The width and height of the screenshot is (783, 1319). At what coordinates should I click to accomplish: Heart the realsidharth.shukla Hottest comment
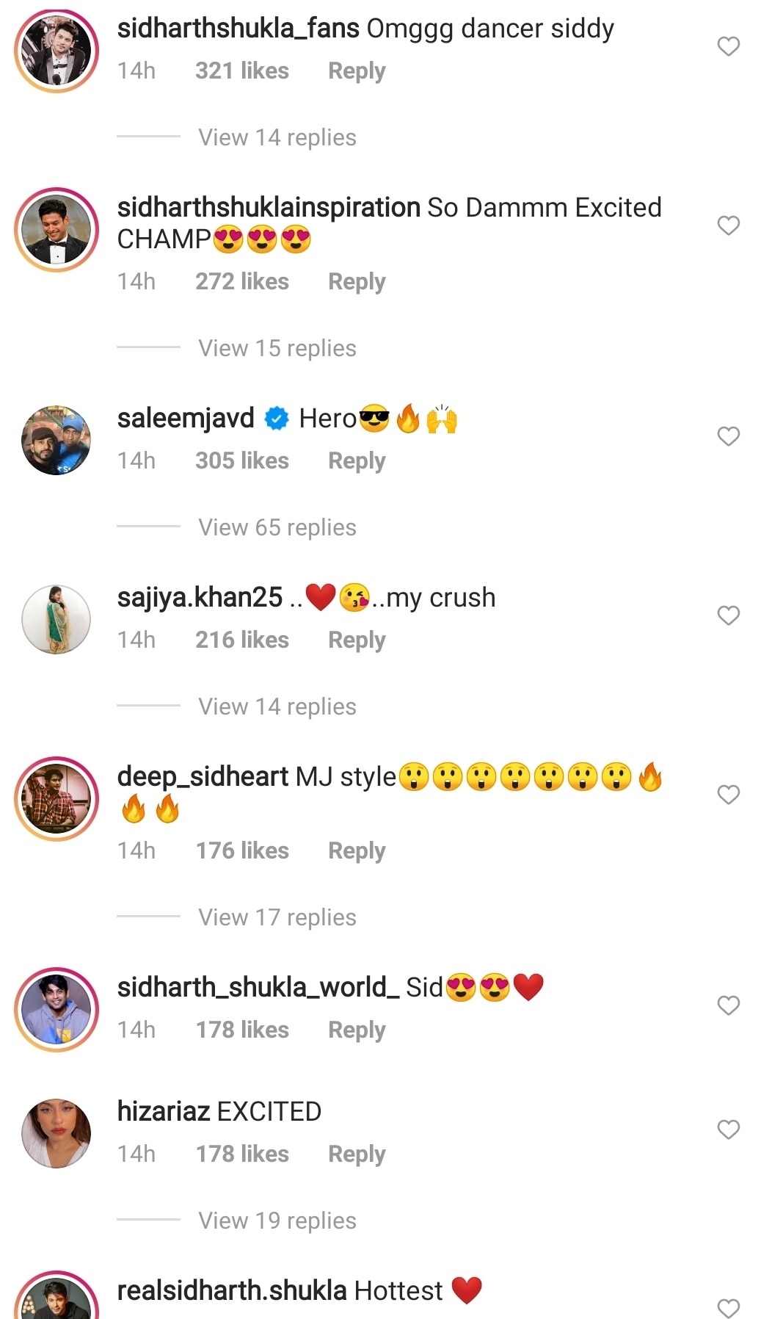click(728, 1307)
